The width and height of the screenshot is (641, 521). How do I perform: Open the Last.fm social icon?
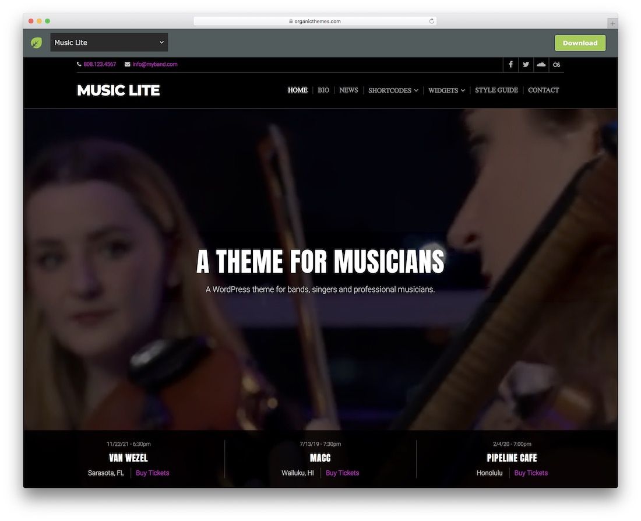coord(557,65)
